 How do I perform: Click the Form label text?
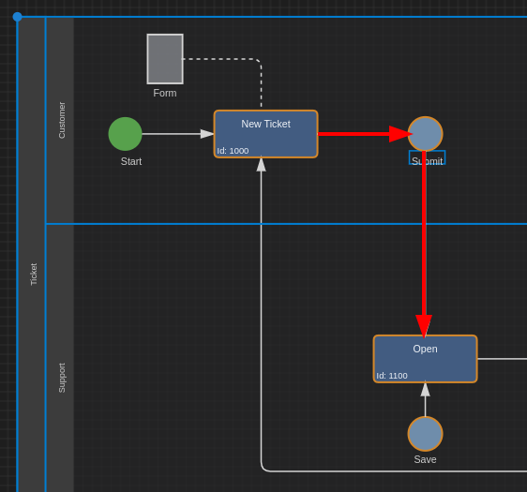point(165,93)
